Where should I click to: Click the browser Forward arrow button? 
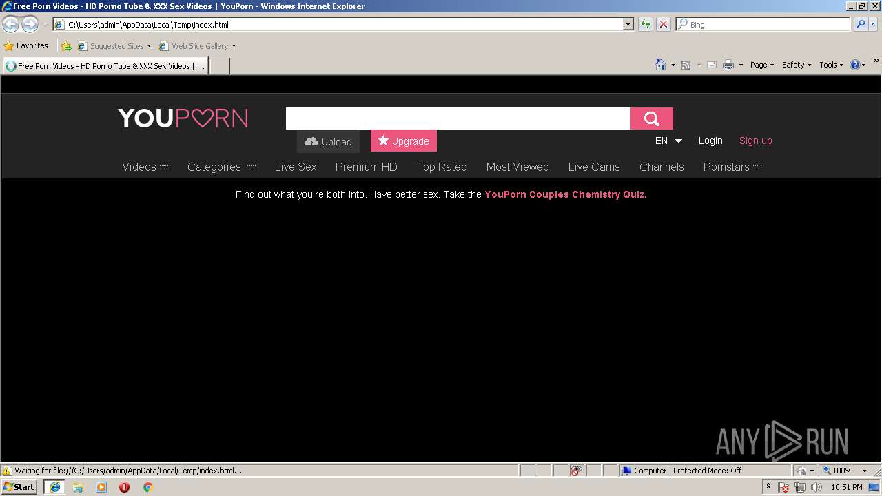[x=30, y=25]
